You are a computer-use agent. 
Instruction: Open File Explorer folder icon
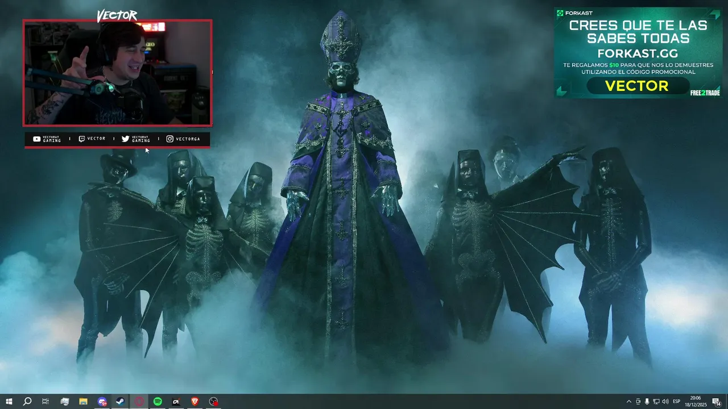click(x=83, y=402)
